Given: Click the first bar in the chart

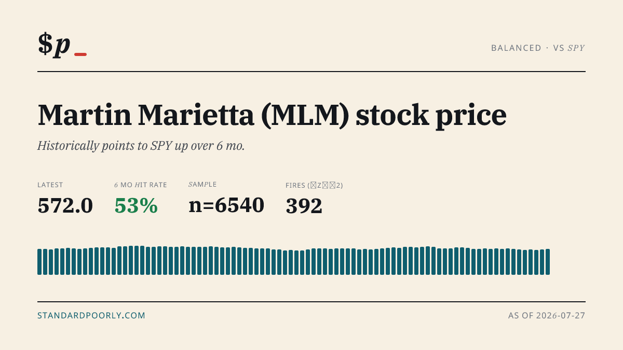Looking at the screenshot, I should [39, 262].
